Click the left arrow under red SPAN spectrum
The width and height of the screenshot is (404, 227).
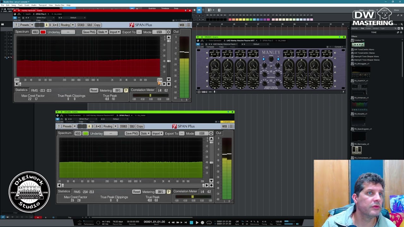coord(17,84)
